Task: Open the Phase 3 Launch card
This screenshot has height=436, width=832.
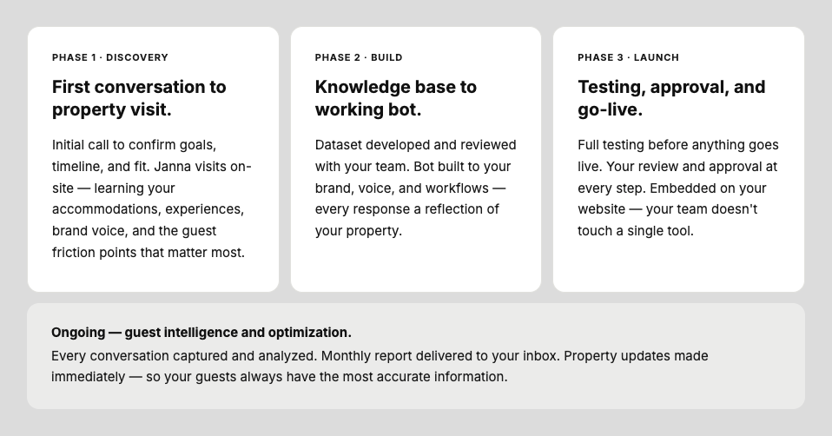Action: tap(678, 159)
